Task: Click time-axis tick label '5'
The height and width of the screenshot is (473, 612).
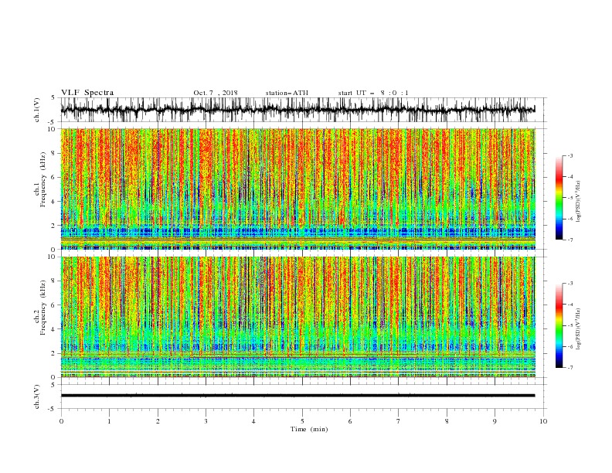Action: (x=302, y=421)
